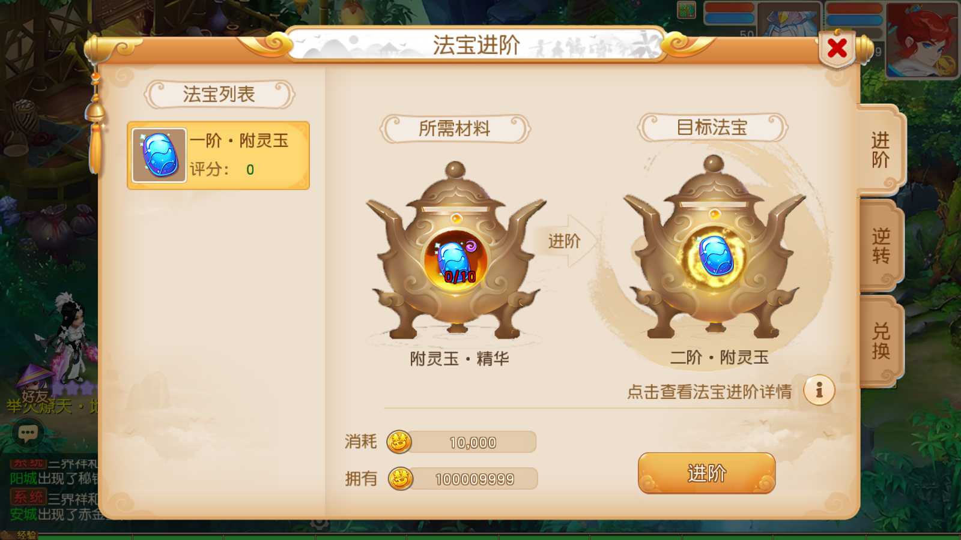Select the 一阶·附灵玉 item in list
The image size is (961, 540).
tap(219, 155)
